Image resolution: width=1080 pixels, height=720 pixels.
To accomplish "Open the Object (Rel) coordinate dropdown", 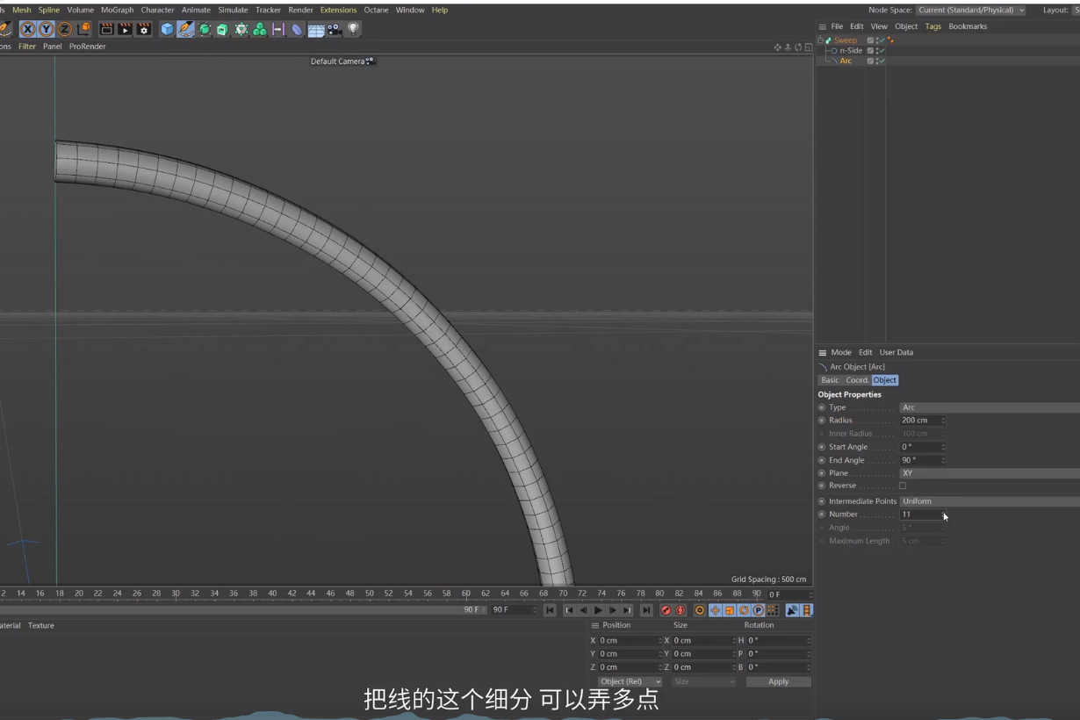I will 630,681.
